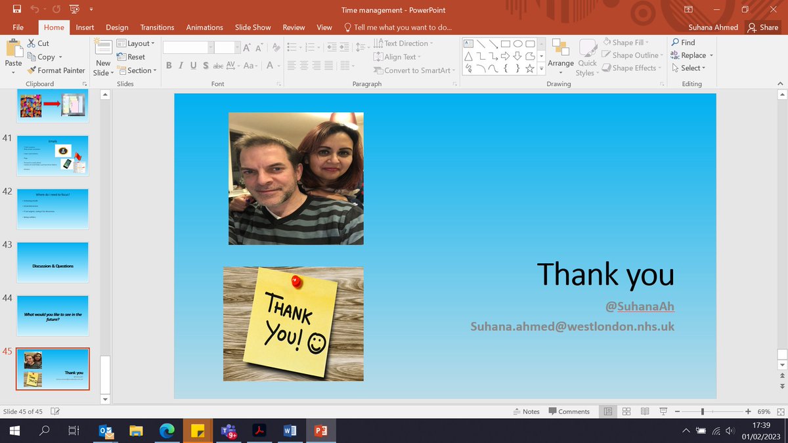This screenshot has width=788, height=443.
Task: Click the zoom slider handle
Action: tap(703, 411)
